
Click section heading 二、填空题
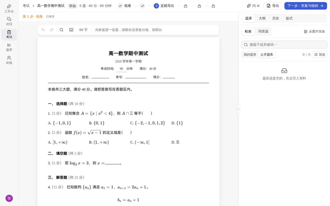tap(65, 153)
